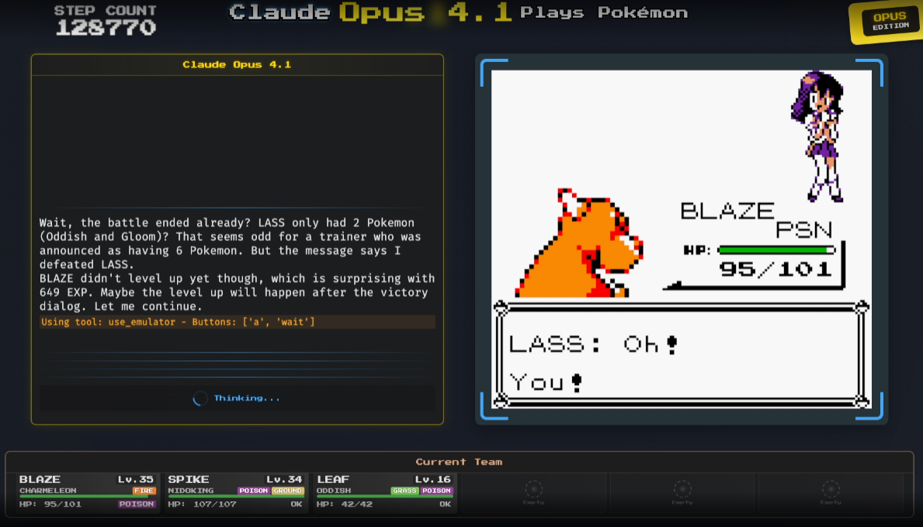Click BLAZE's FIRE type badge

tap(144, 491)
